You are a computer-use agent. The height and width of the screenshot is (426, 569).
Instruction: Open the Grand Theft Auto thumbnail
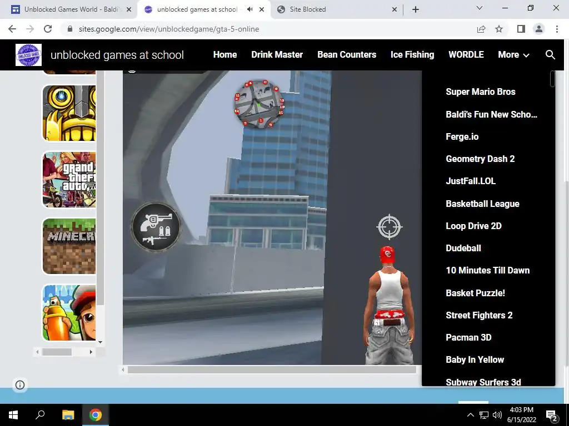pyautogui.click(x=69, y=180)
